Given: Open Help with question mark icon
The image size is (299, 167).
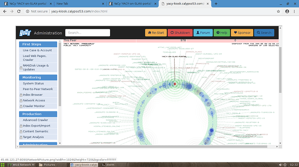Looking at the screenshot, I should (x=221, y=33).
